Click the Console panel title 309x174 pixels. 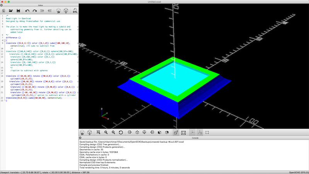point(195,138)
